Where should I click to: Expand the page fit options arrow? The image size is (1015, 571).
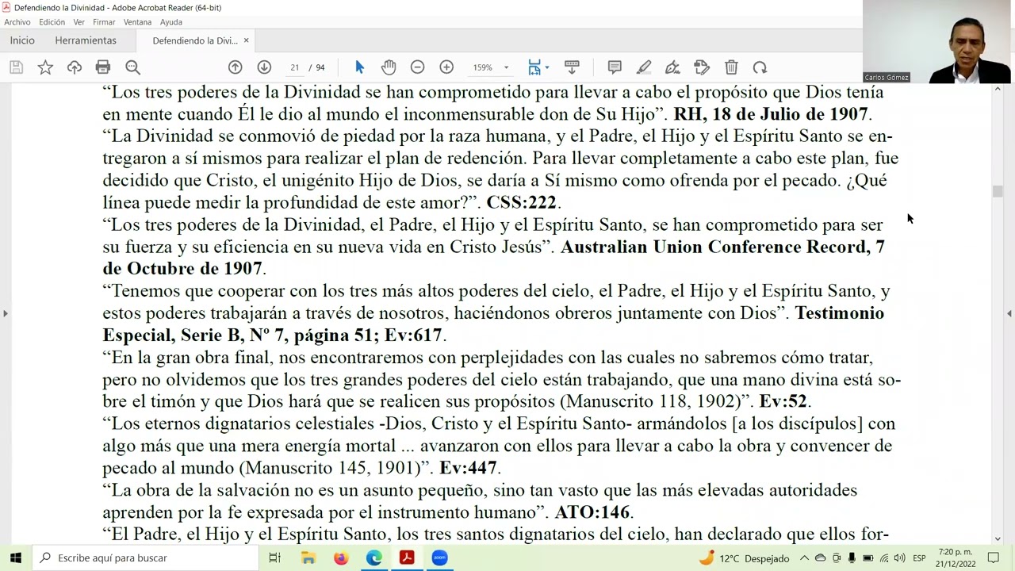(x=547, y=67)
